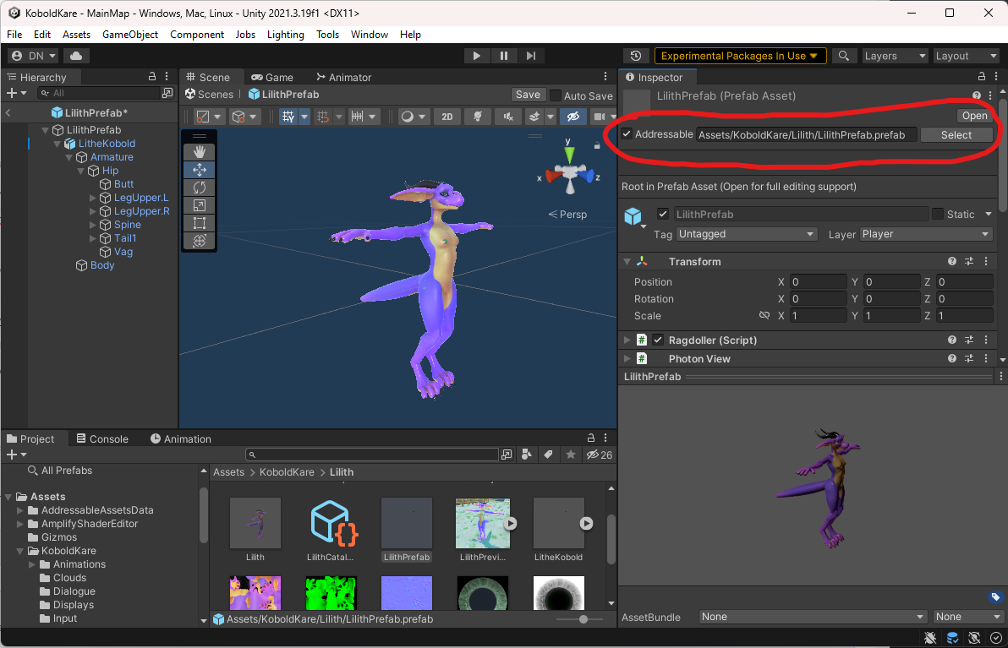Toggle the 2D view mode button
Viewport: 1008px width, 648px height.
coord(447,117)
